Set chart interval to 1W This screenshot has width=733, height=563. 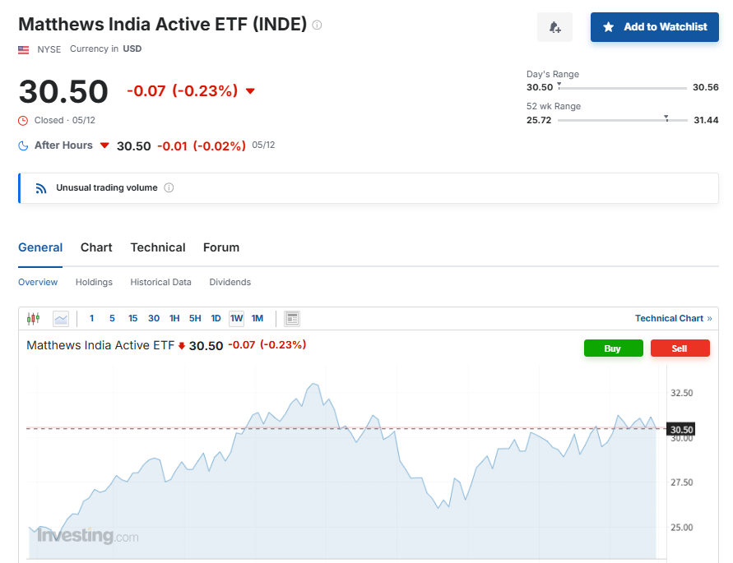click(x=237, y=319)
